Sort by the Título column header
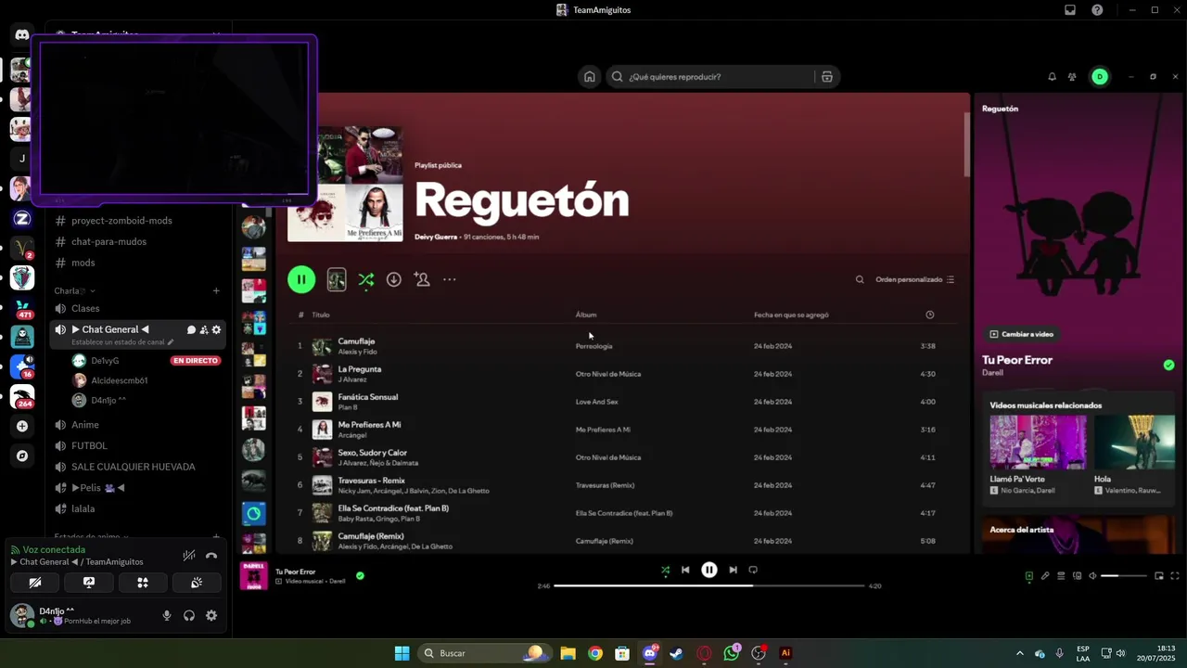Image resolution: width=1187 pixels, height=668 pixels. 320,315
